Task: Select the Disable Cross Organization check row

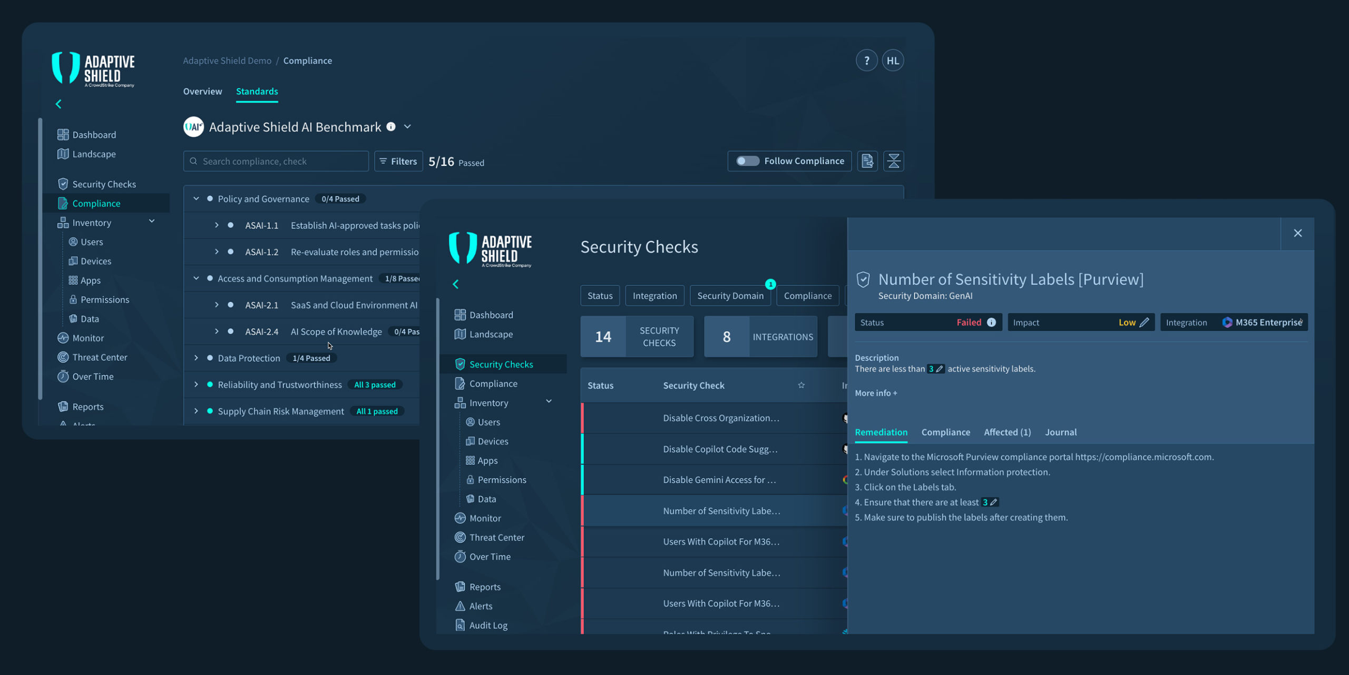Action: 714,418
